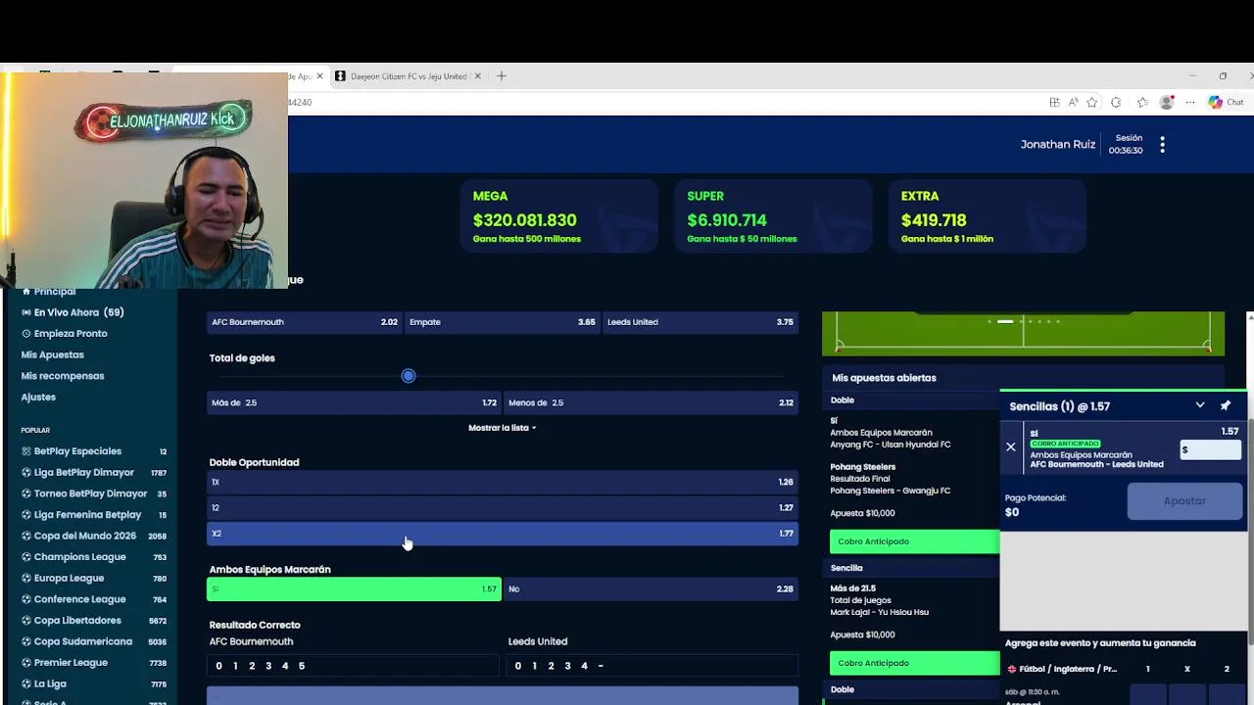
Task: Expand Mostrar la lista dropdown
Action: pyautogui.click(x=502, y=428)
